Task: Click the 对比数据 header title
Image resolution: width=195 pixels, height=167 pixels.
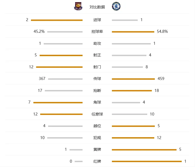Action: 97,7
